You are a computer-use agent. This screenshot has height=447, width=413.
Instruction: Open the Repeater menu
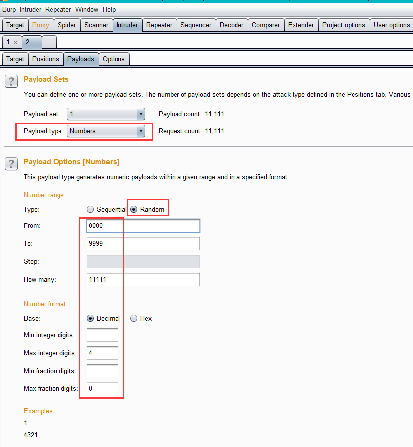pos(58,10)
